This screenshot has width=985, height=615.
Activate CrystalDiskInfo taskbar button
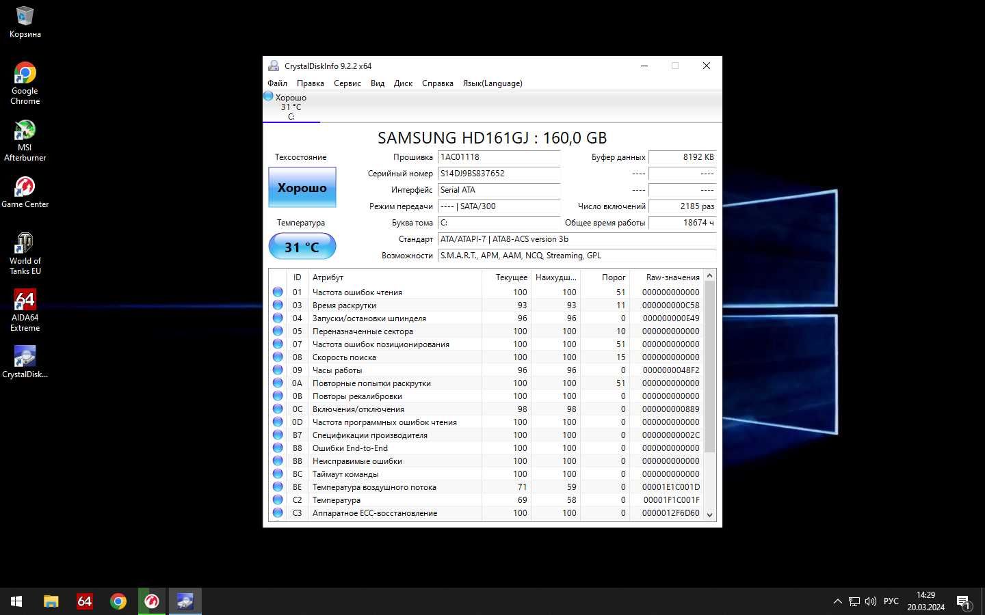(185, 601)
